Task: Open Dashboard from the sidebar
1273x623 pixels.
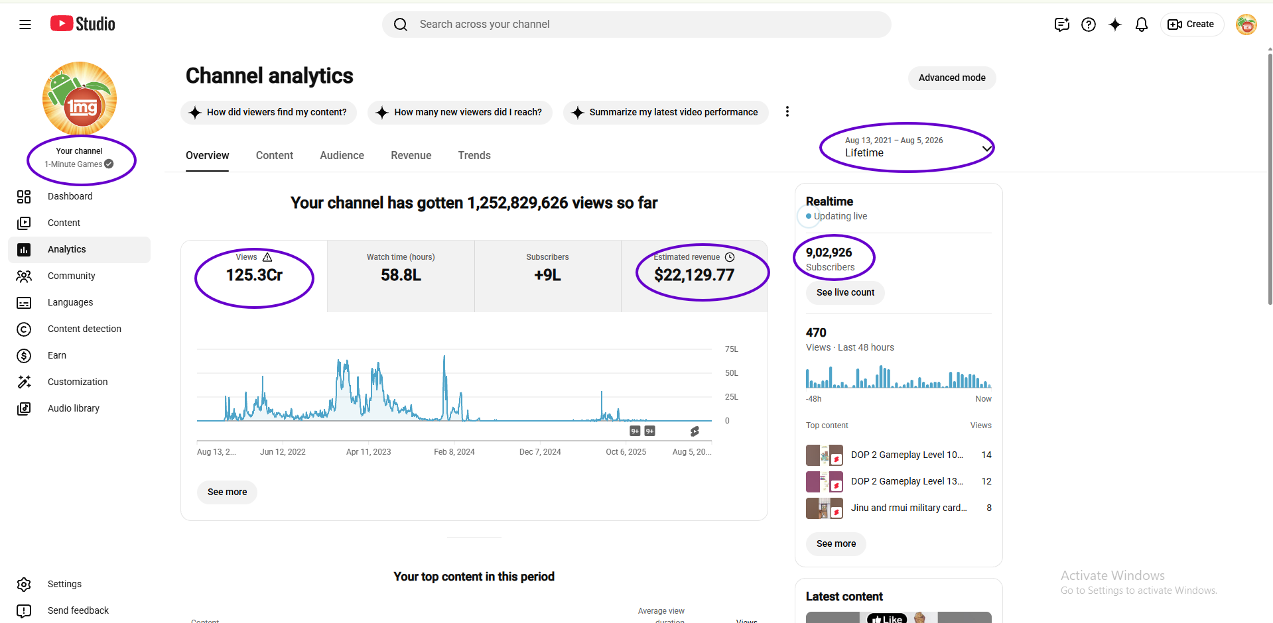Action: [x=80, y=196]
